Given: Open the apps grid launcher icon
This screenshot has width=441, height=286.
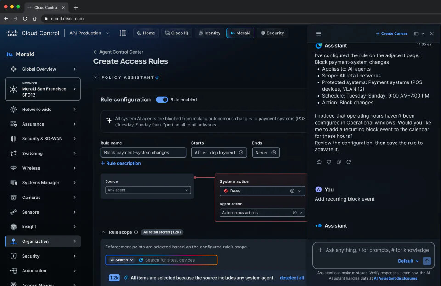Looking at the screenshot, I should click(123, 33).
